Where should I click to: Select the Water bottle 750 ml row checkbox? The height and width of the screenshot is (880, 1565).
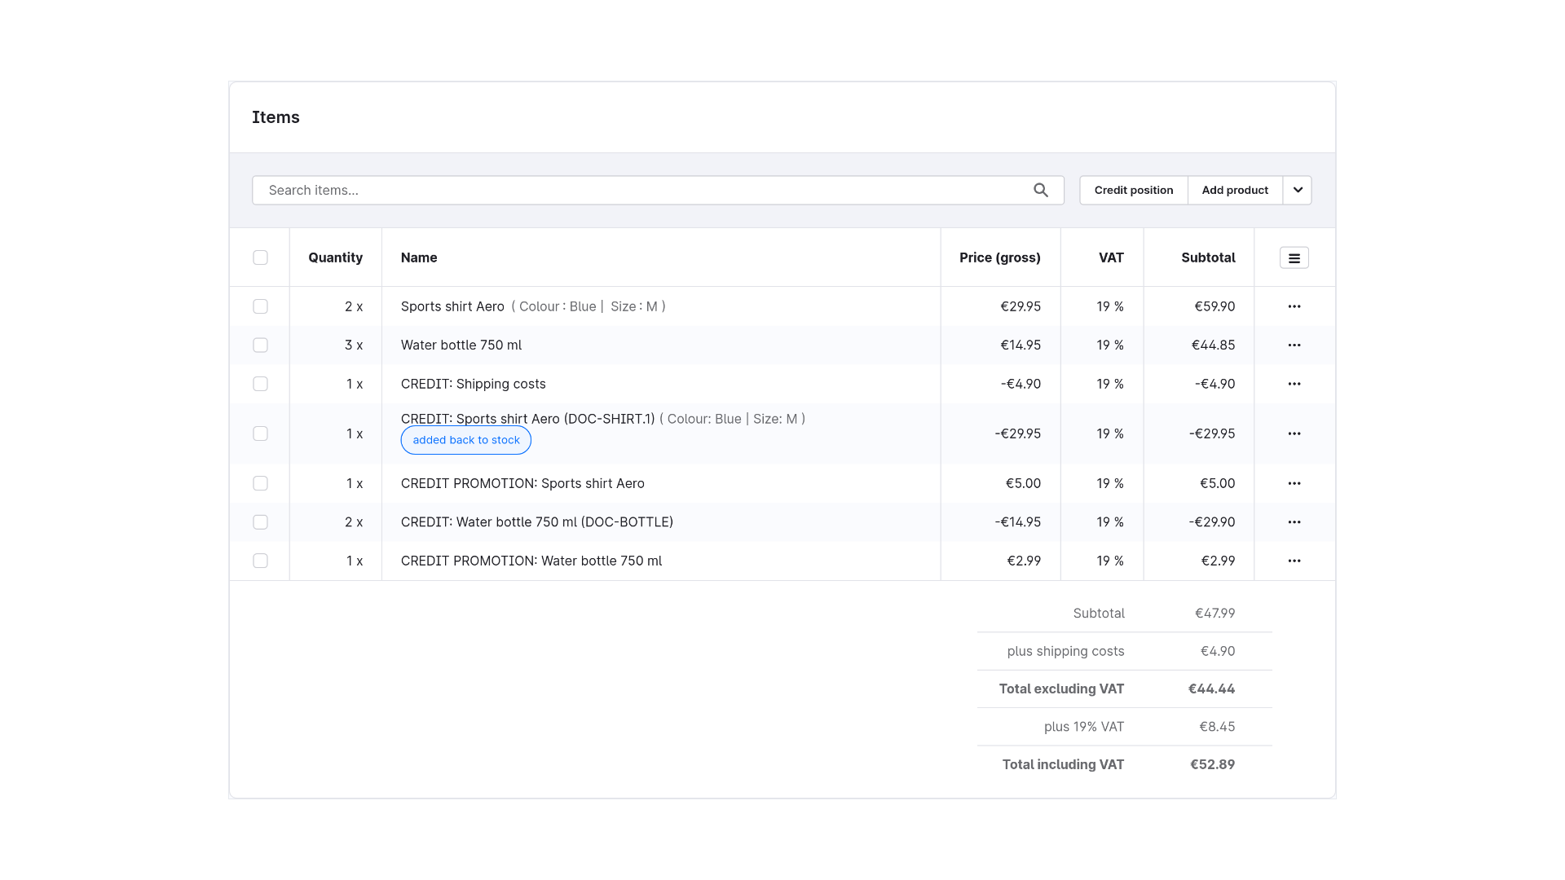coord(260,345)
